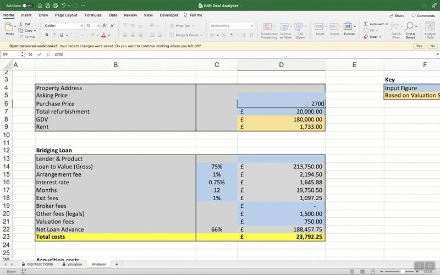
Task: Open the Calibri font name dropdown
Action: [x=81, y=26]
